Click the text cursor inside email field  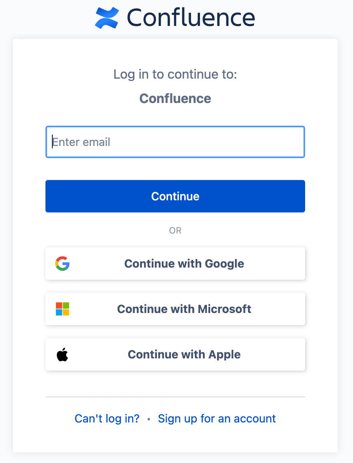click(52, 142)
